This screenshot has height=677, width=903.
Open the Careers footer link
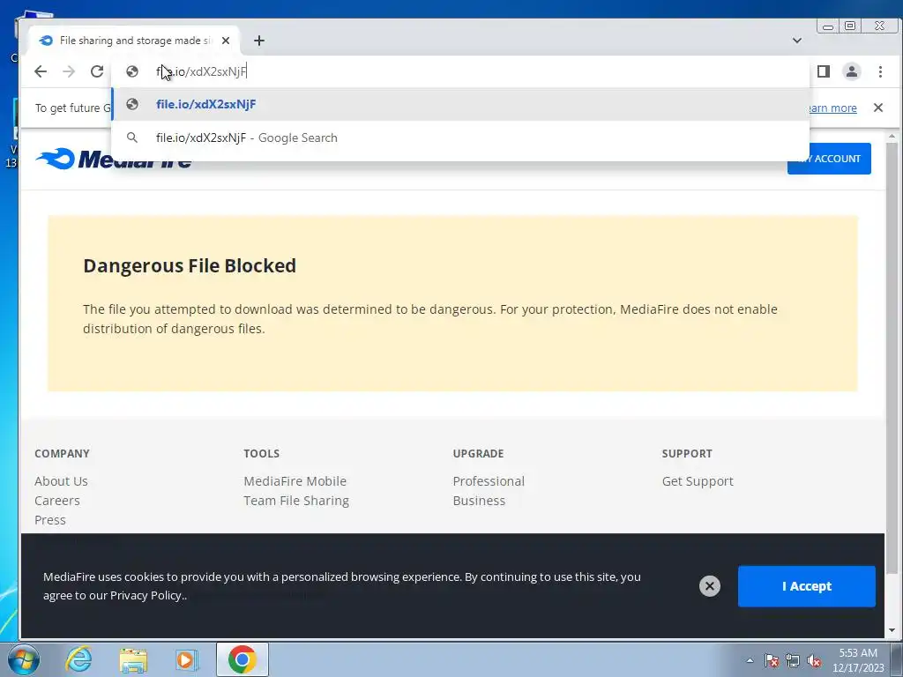tap(57, 501)
